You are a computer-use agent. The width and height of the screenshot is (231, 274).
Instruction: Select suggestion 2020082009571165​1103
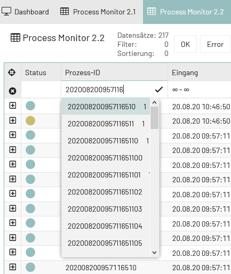tap(106, 209)
